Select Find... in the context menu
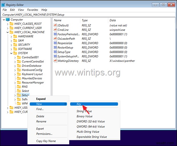This screenshot has width=177, height=146. (40, 109)
